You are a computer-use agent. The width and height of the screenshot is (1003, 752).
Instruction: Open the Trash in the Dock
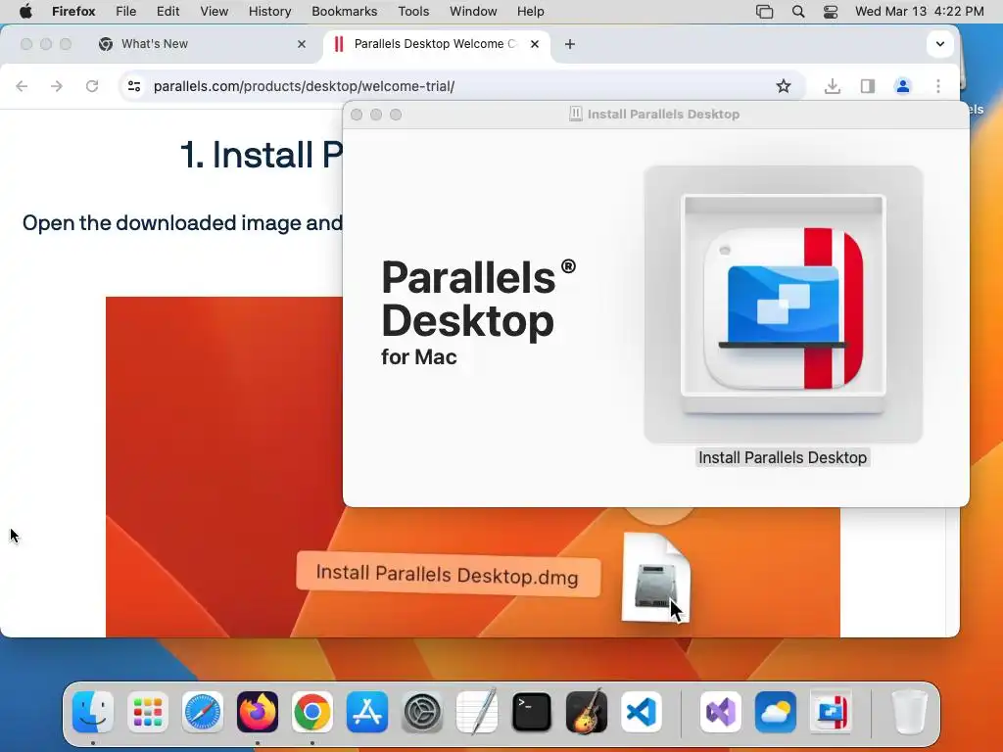[910, 712]
